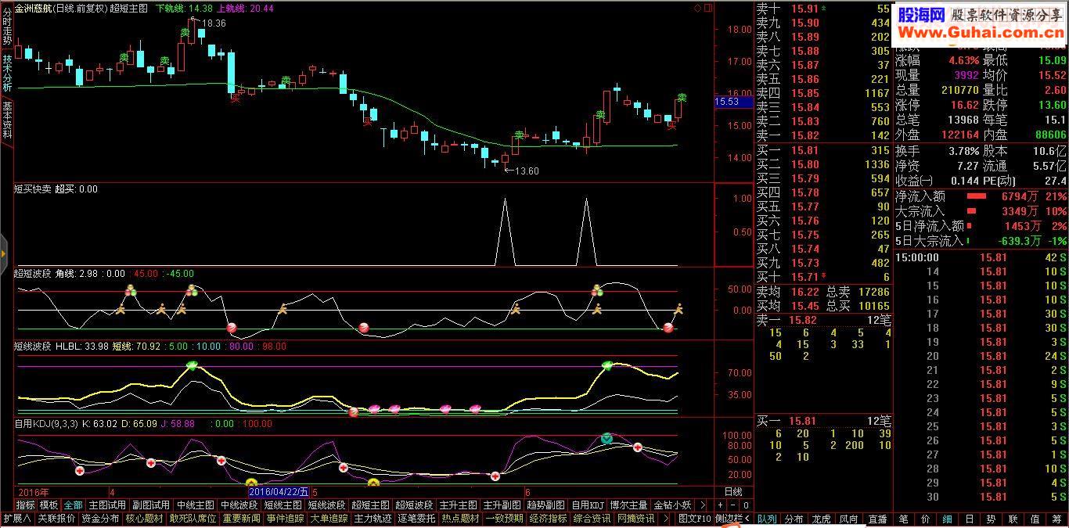Screen dimensions: 1069x528
Task: Apply the 超短波段 indicator tab
Action: [x=414, y=505]
